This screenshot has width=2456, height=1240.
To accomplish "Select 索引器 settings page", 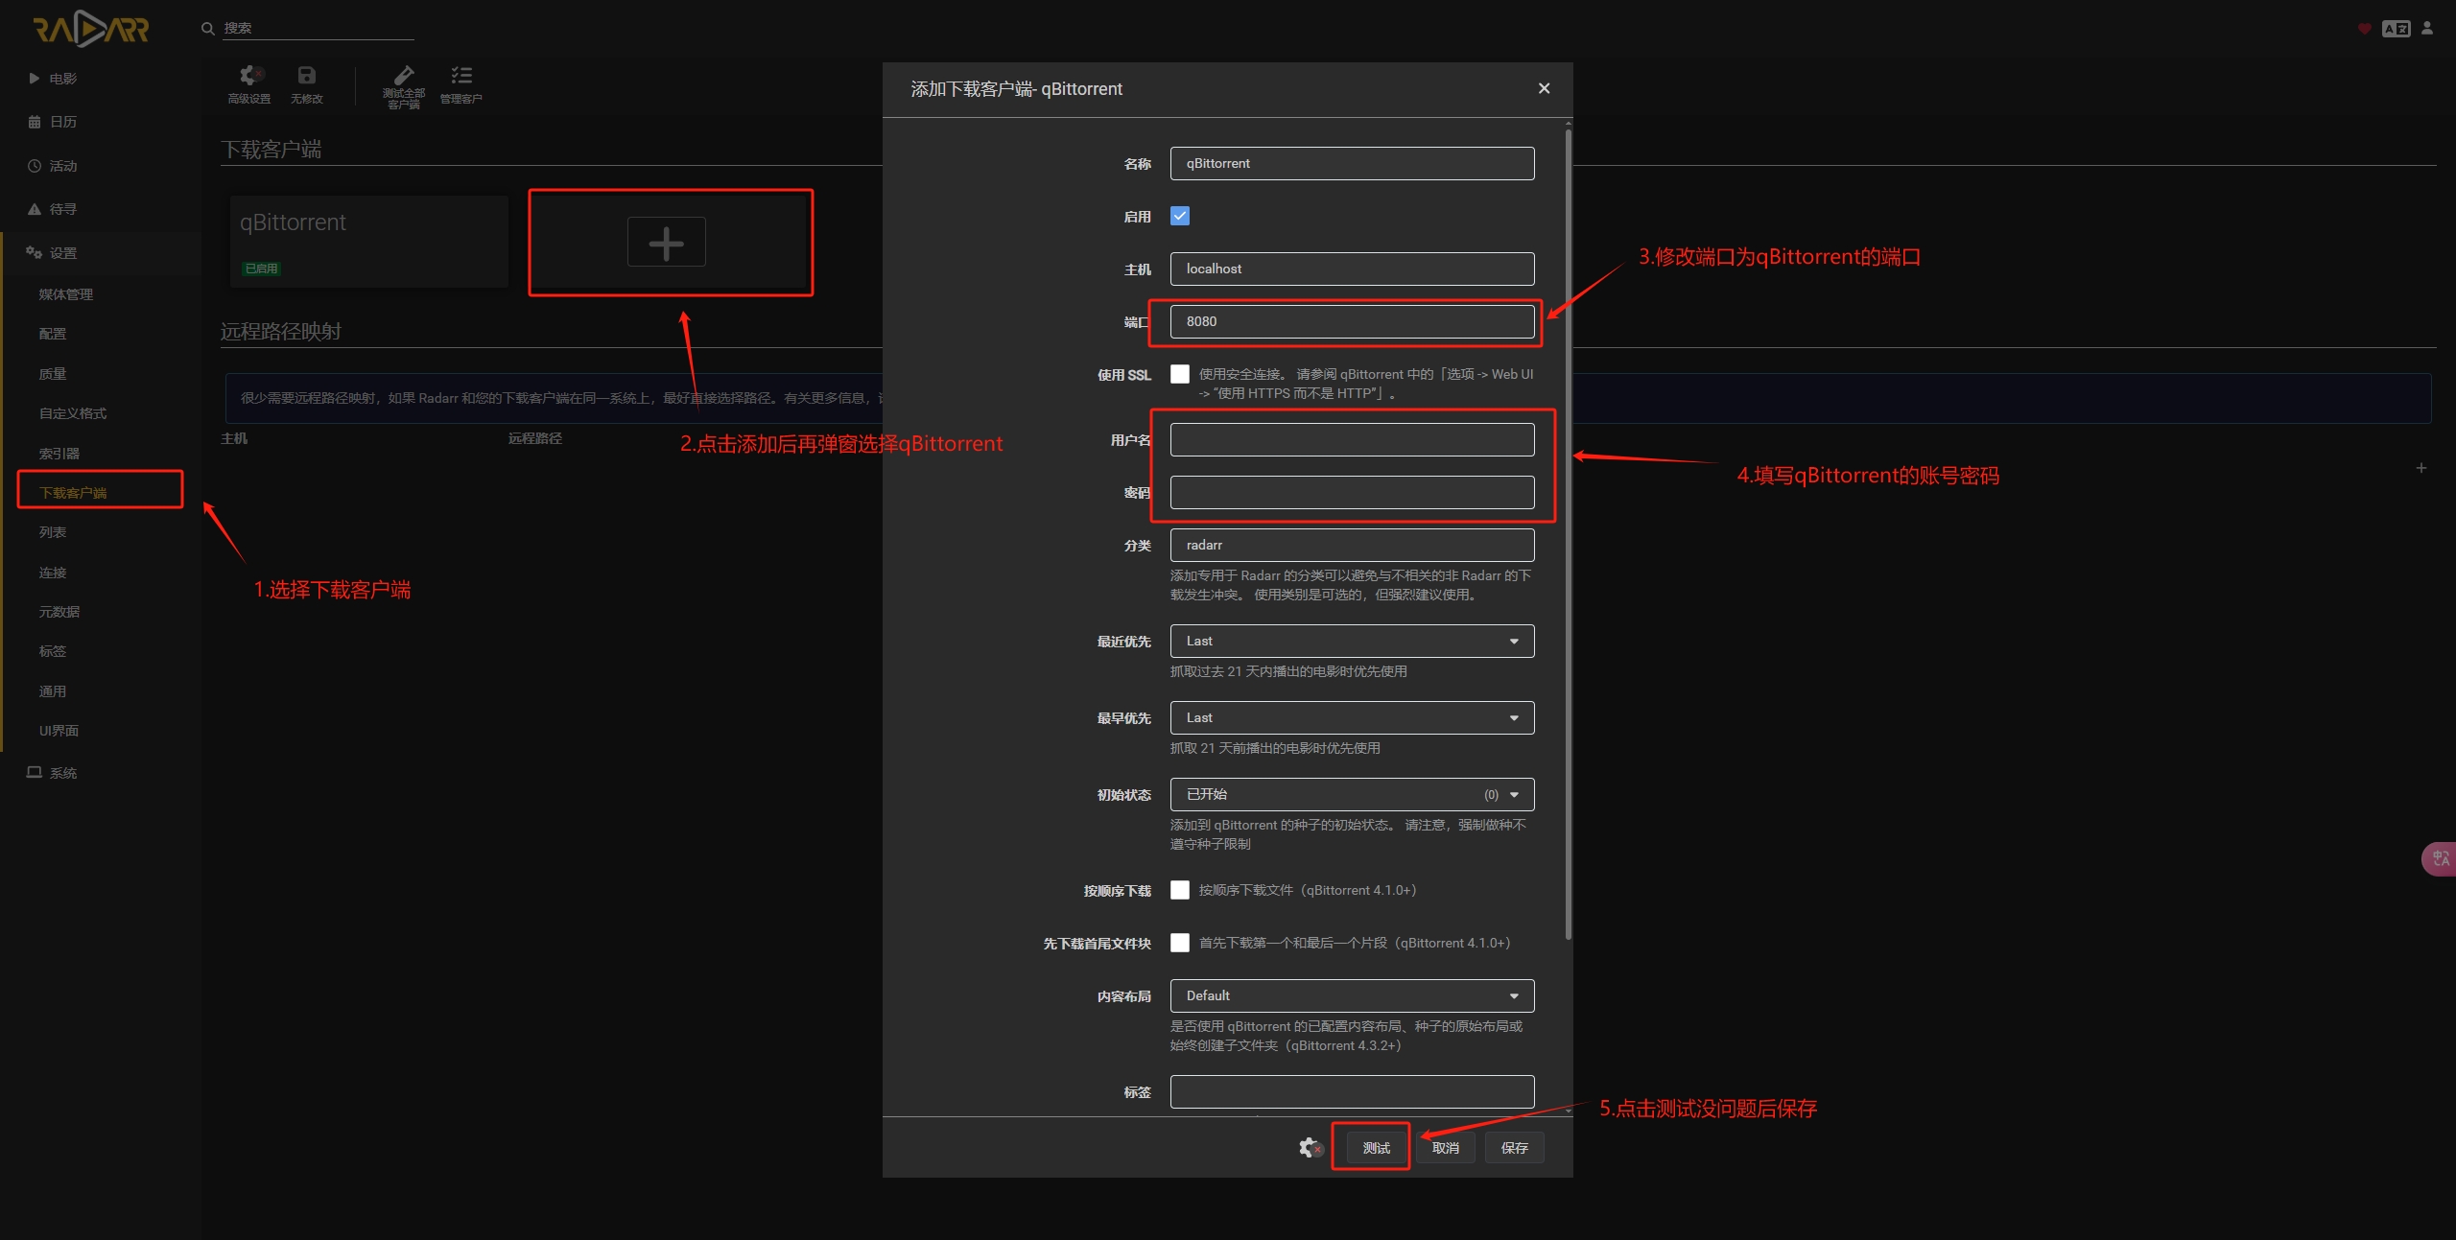I will click(x=59, y=454).
